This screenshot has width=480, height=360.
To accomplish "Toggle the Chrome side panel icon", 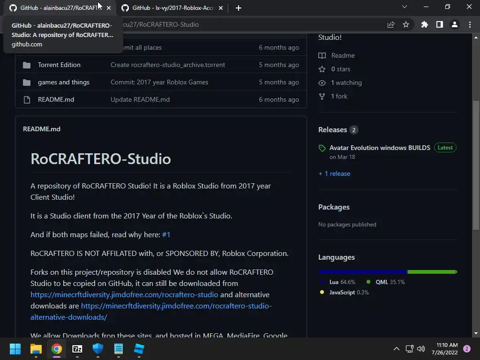I will pos(440,24).
